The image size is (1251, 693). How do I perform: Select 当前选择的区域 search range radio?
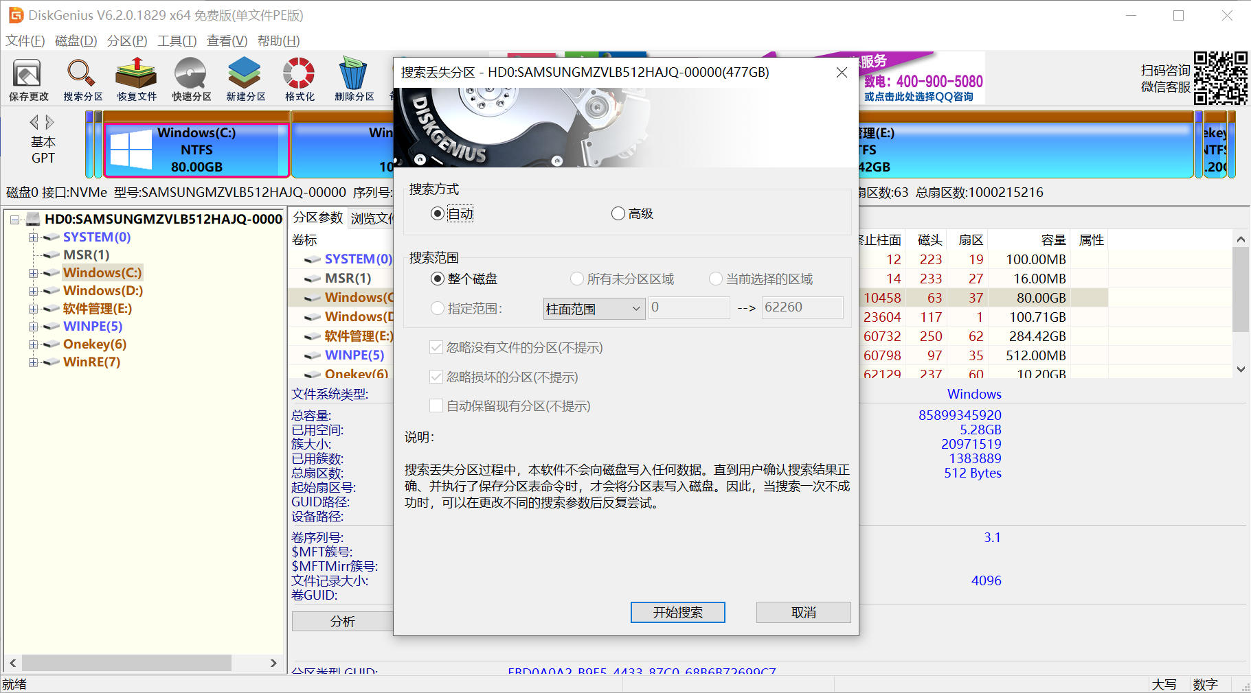[716, 279]
